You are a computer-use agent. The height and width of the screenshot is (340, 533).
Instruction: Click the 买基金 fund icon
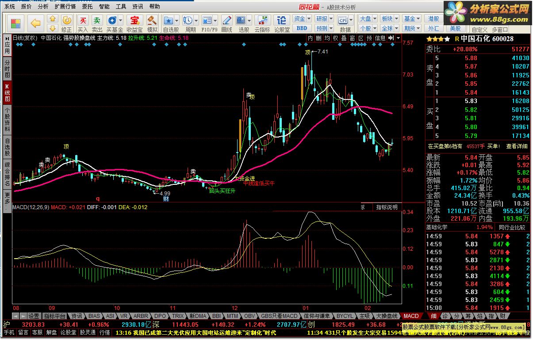coord(112,20)
